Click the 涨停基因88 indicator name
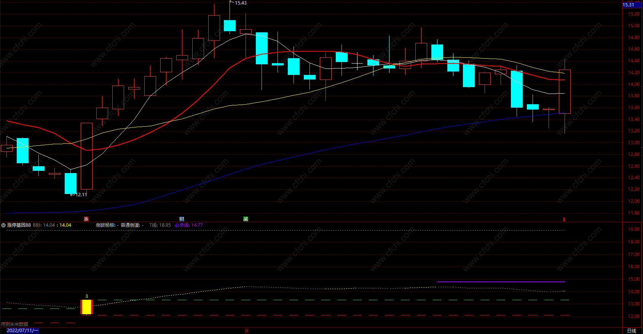 point(19,225)
